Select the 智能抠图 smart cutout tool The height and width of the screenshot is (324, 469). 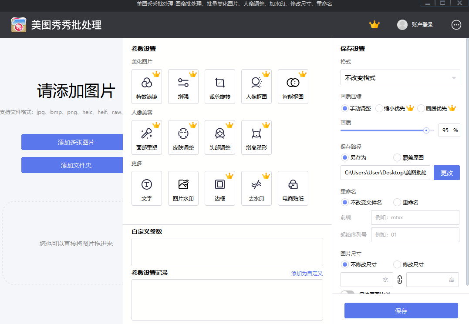pos(293,86)
